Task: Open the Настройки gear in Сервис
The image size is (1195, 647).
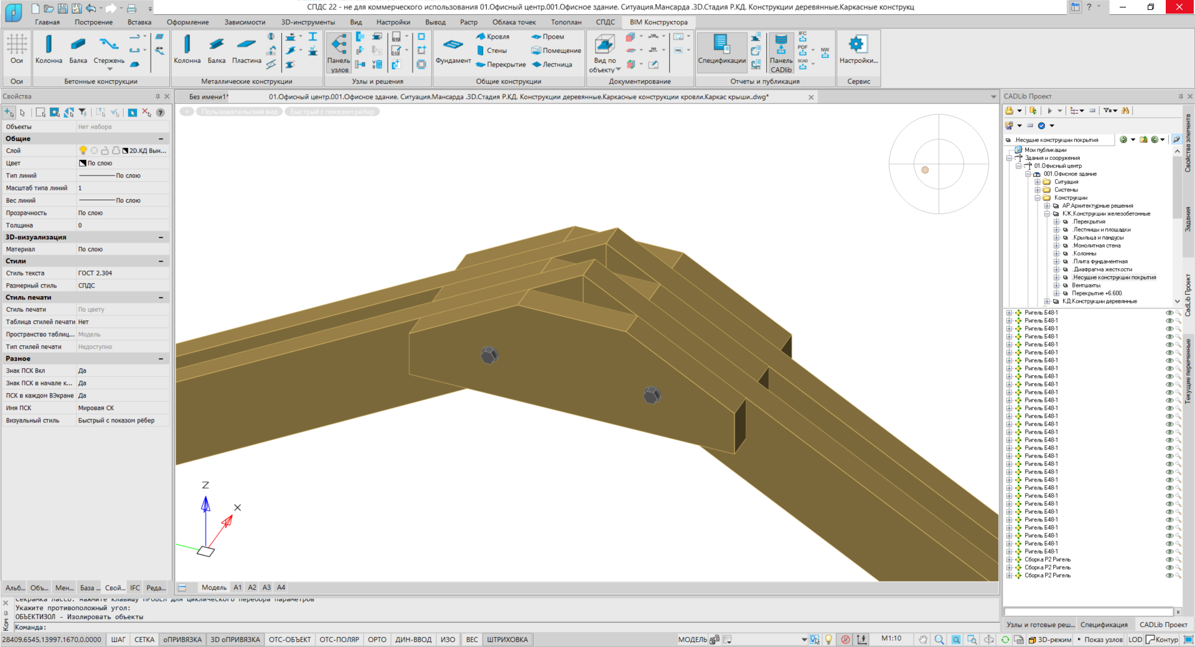Action: click(x=858, y=45)
